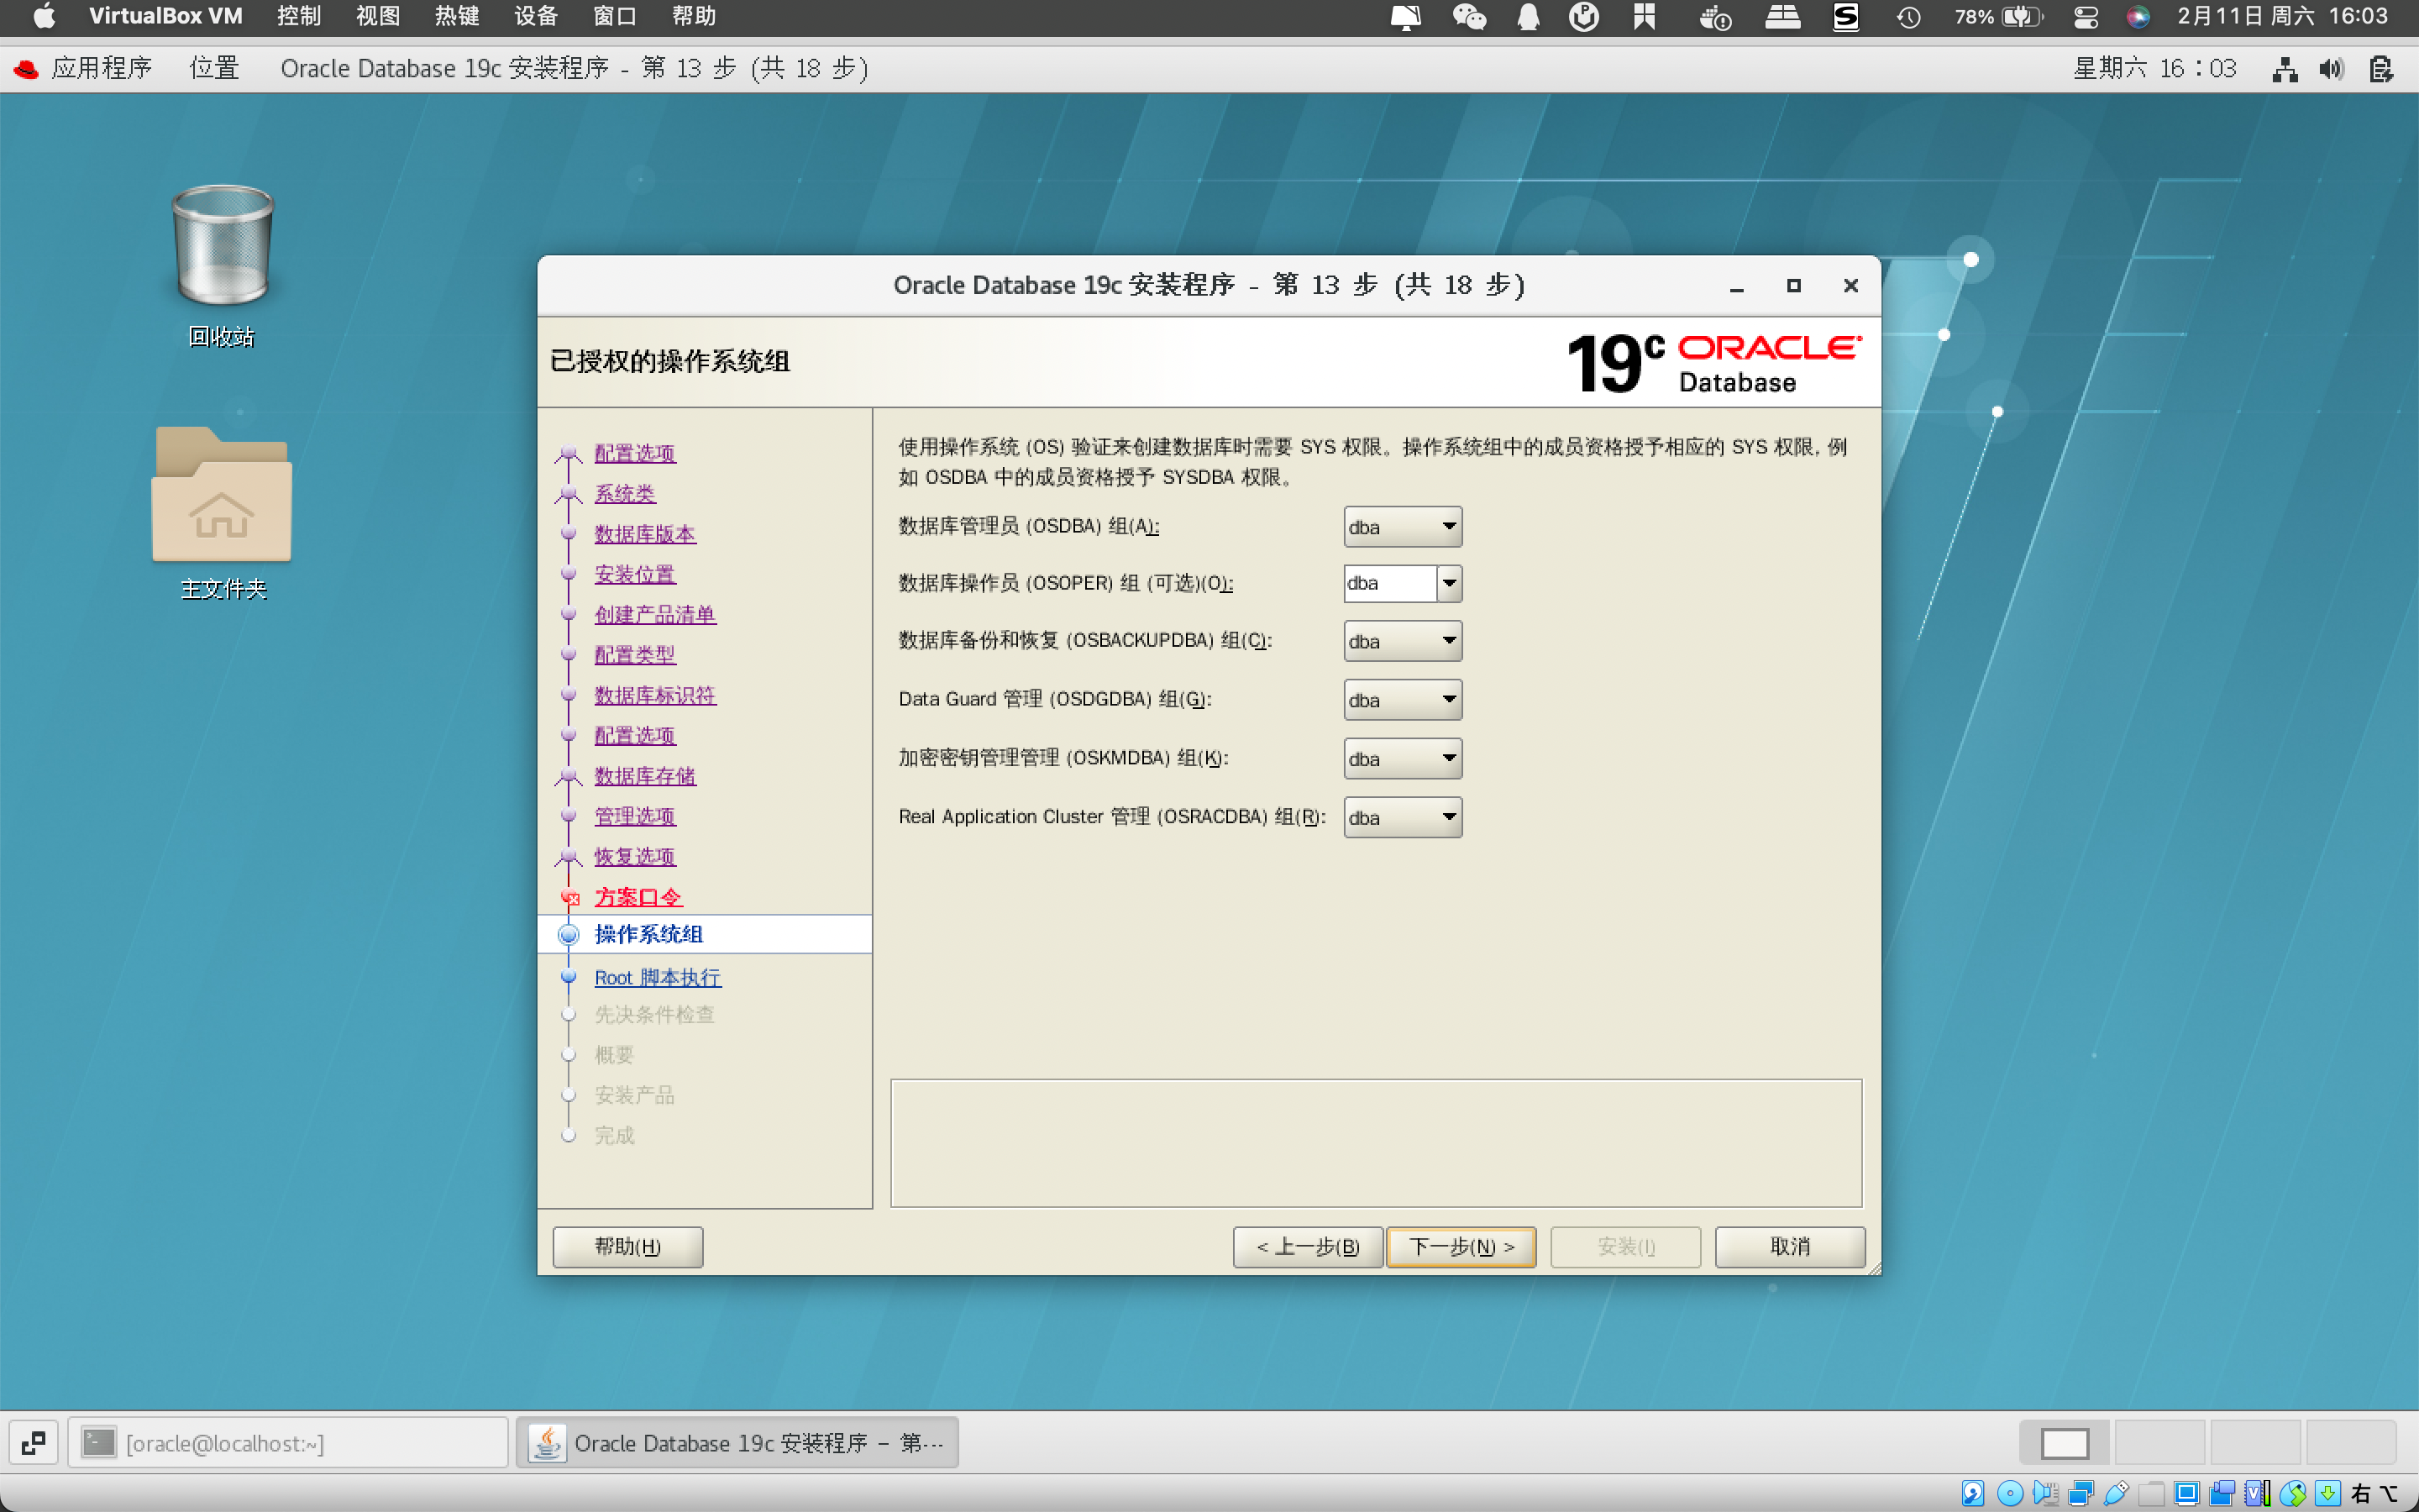Go to the Root 脚本执行 step link

pos(658,977)
